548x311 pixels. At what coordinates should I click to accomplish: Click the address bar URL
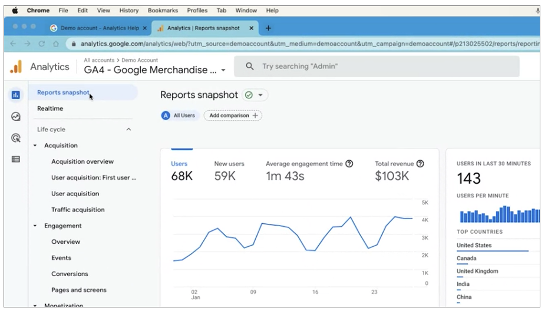(x=309, y=44)
